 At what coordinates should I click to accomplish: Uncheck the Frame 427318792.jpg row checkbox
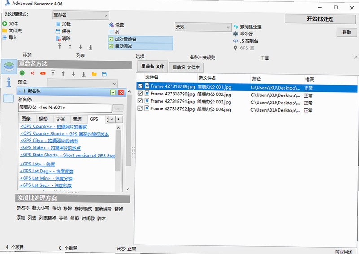140,108
